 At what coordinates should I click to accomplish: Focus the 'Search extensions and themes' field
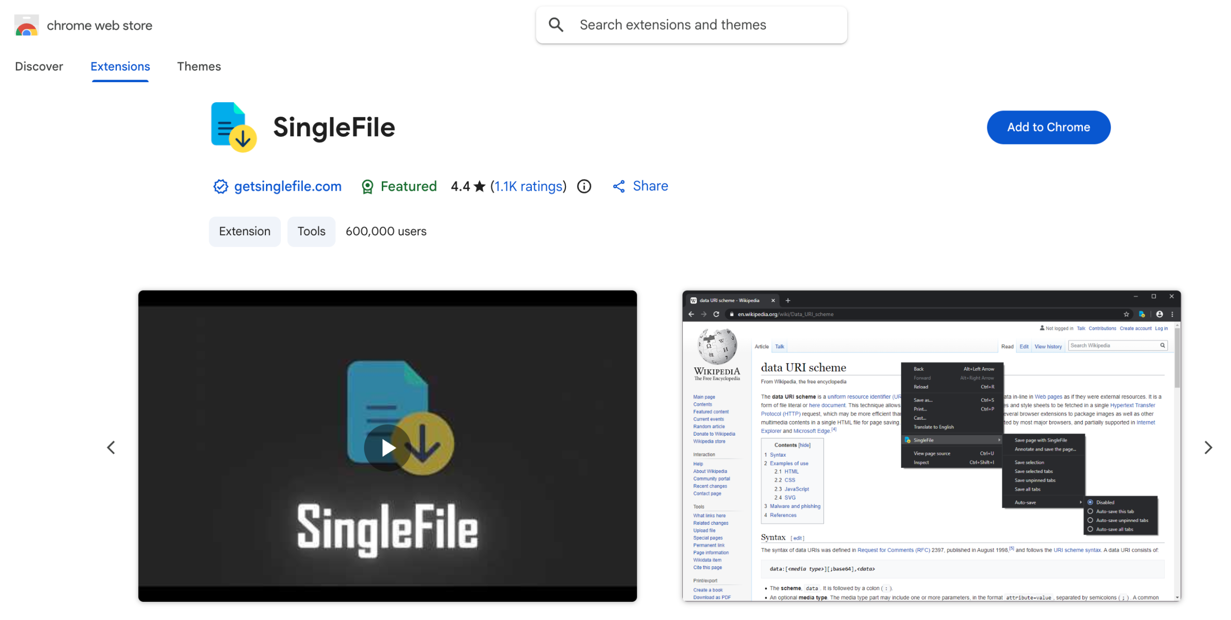point(691,25)
